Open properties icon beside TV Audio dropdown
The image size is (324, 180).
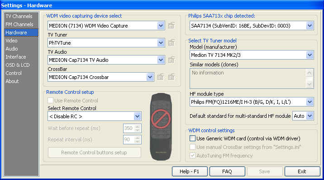pyautogui.click(x=172, y=60)
